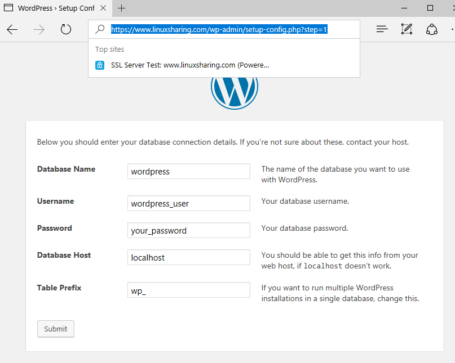455x363 pixels.
Task: Select the Database Host field
Action: [x=188, y=257]
